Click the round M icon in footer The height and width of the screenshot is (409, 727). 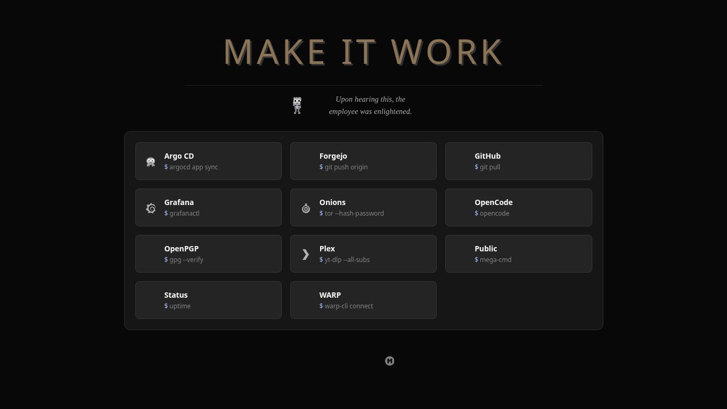pos(390,361)
